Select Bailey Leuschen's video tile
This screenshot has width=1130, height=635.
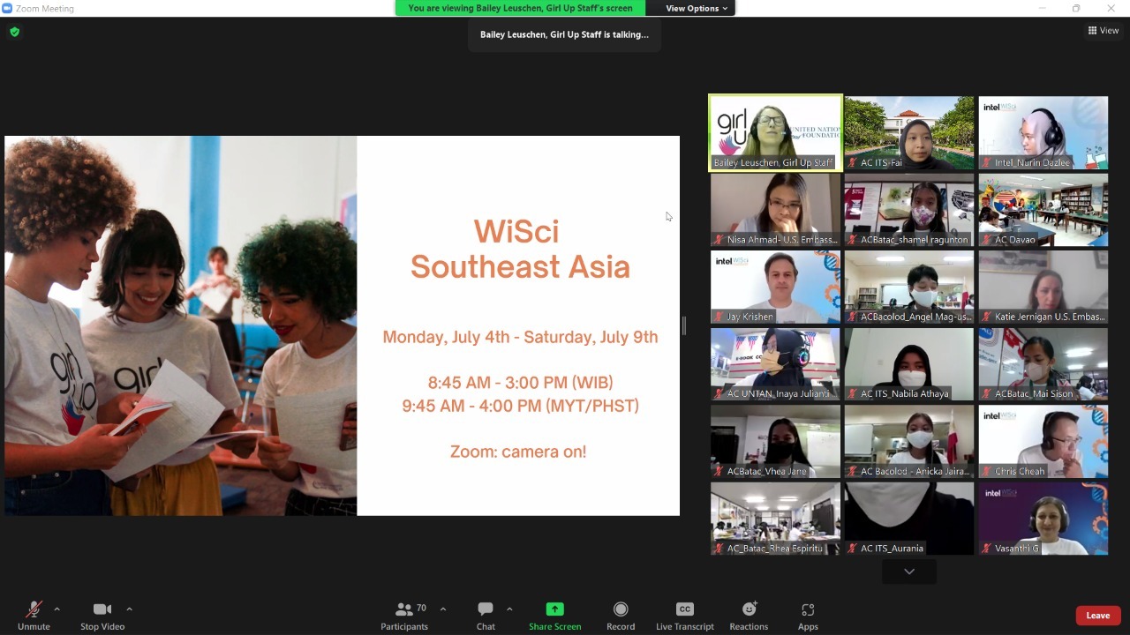point(775,132)
